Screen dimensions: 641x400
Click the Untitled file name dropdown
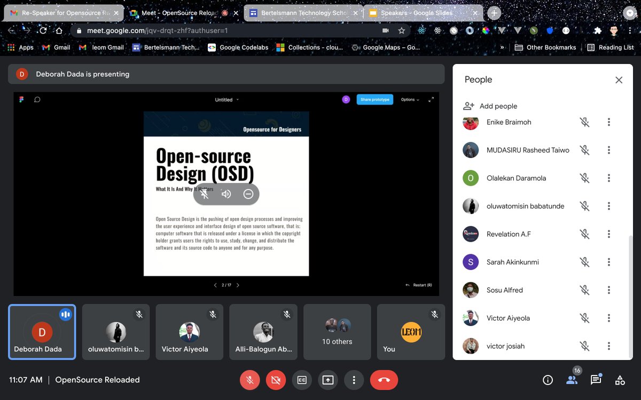pos(226,100)
